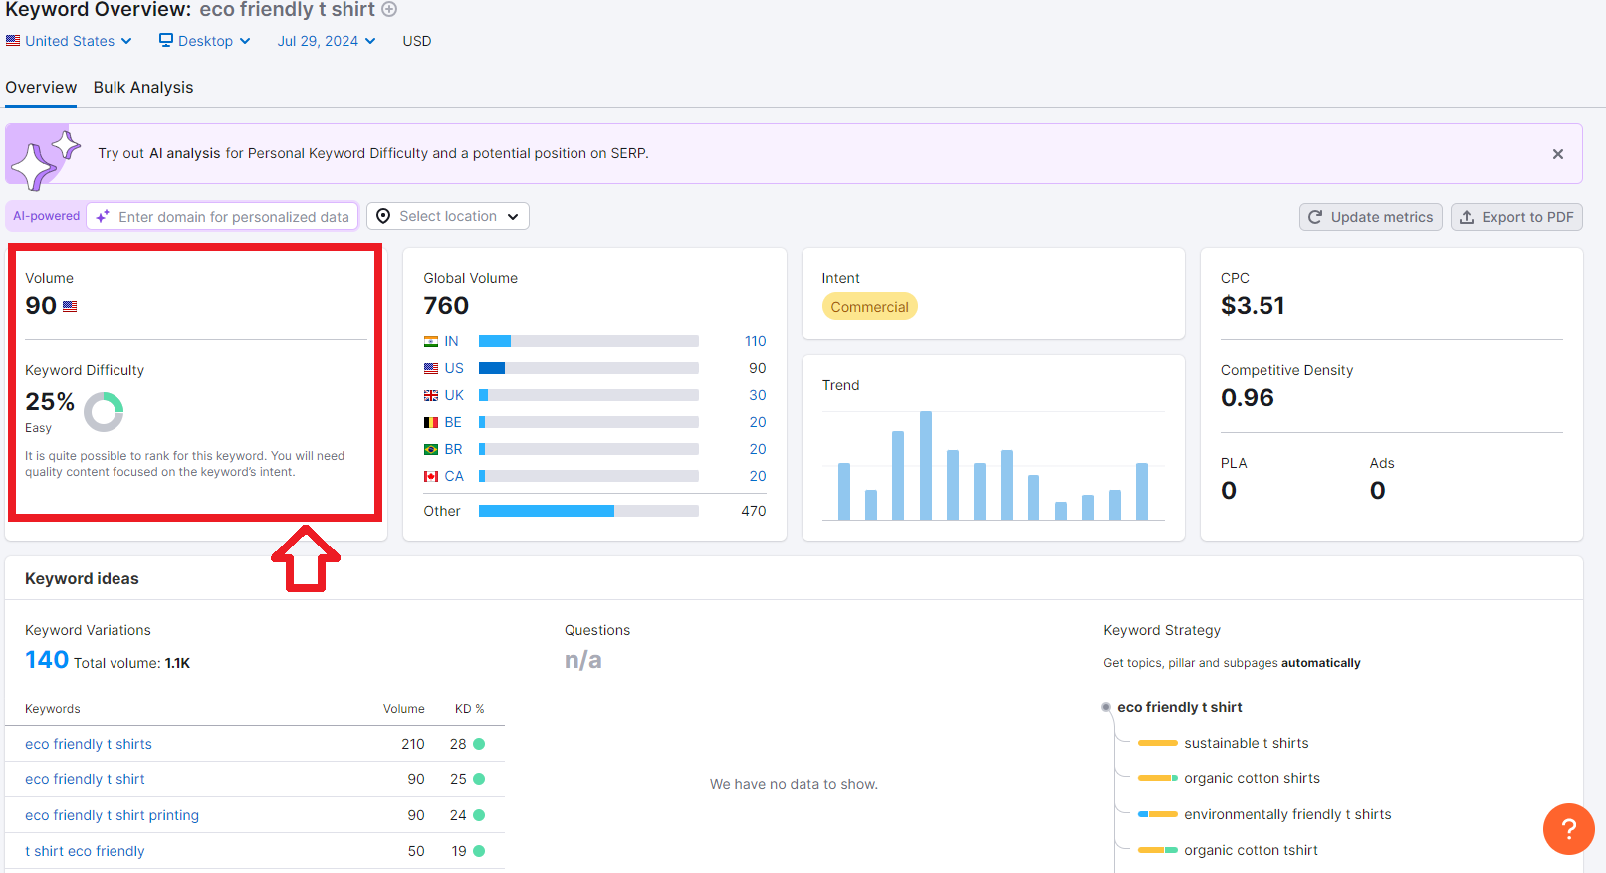Click the plus icon beside keyword title
Viewport: 1606px width, 873px height.
[x=390, y=10]
